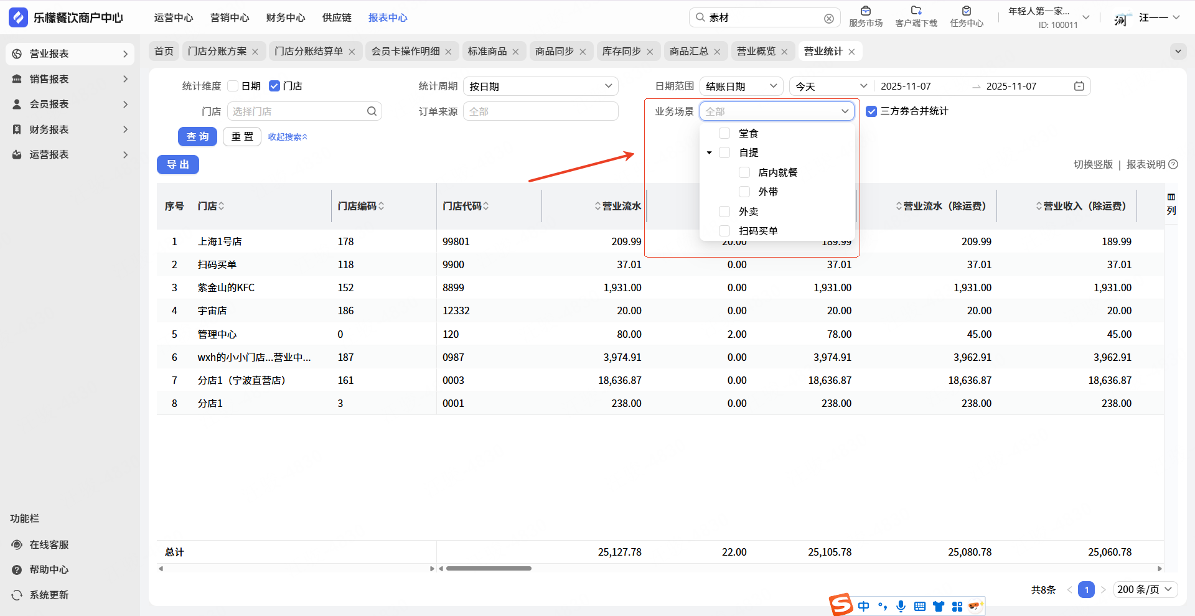Check the 自提 option checkbox

click(x=724, y=152)
